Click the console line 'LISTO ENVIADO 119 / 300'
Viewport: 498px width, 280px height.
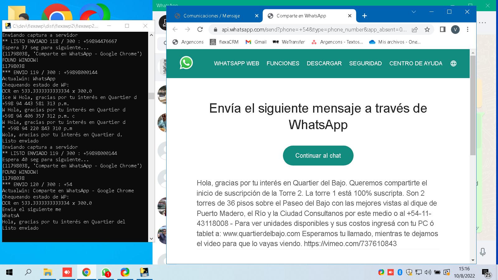coord(60,153)
